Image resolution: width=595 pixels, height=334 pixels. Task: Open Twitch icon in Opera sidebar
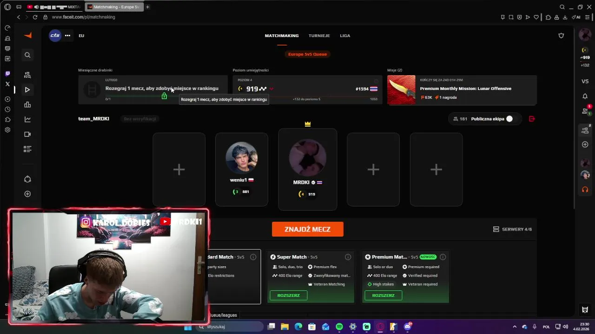point(7,74)
